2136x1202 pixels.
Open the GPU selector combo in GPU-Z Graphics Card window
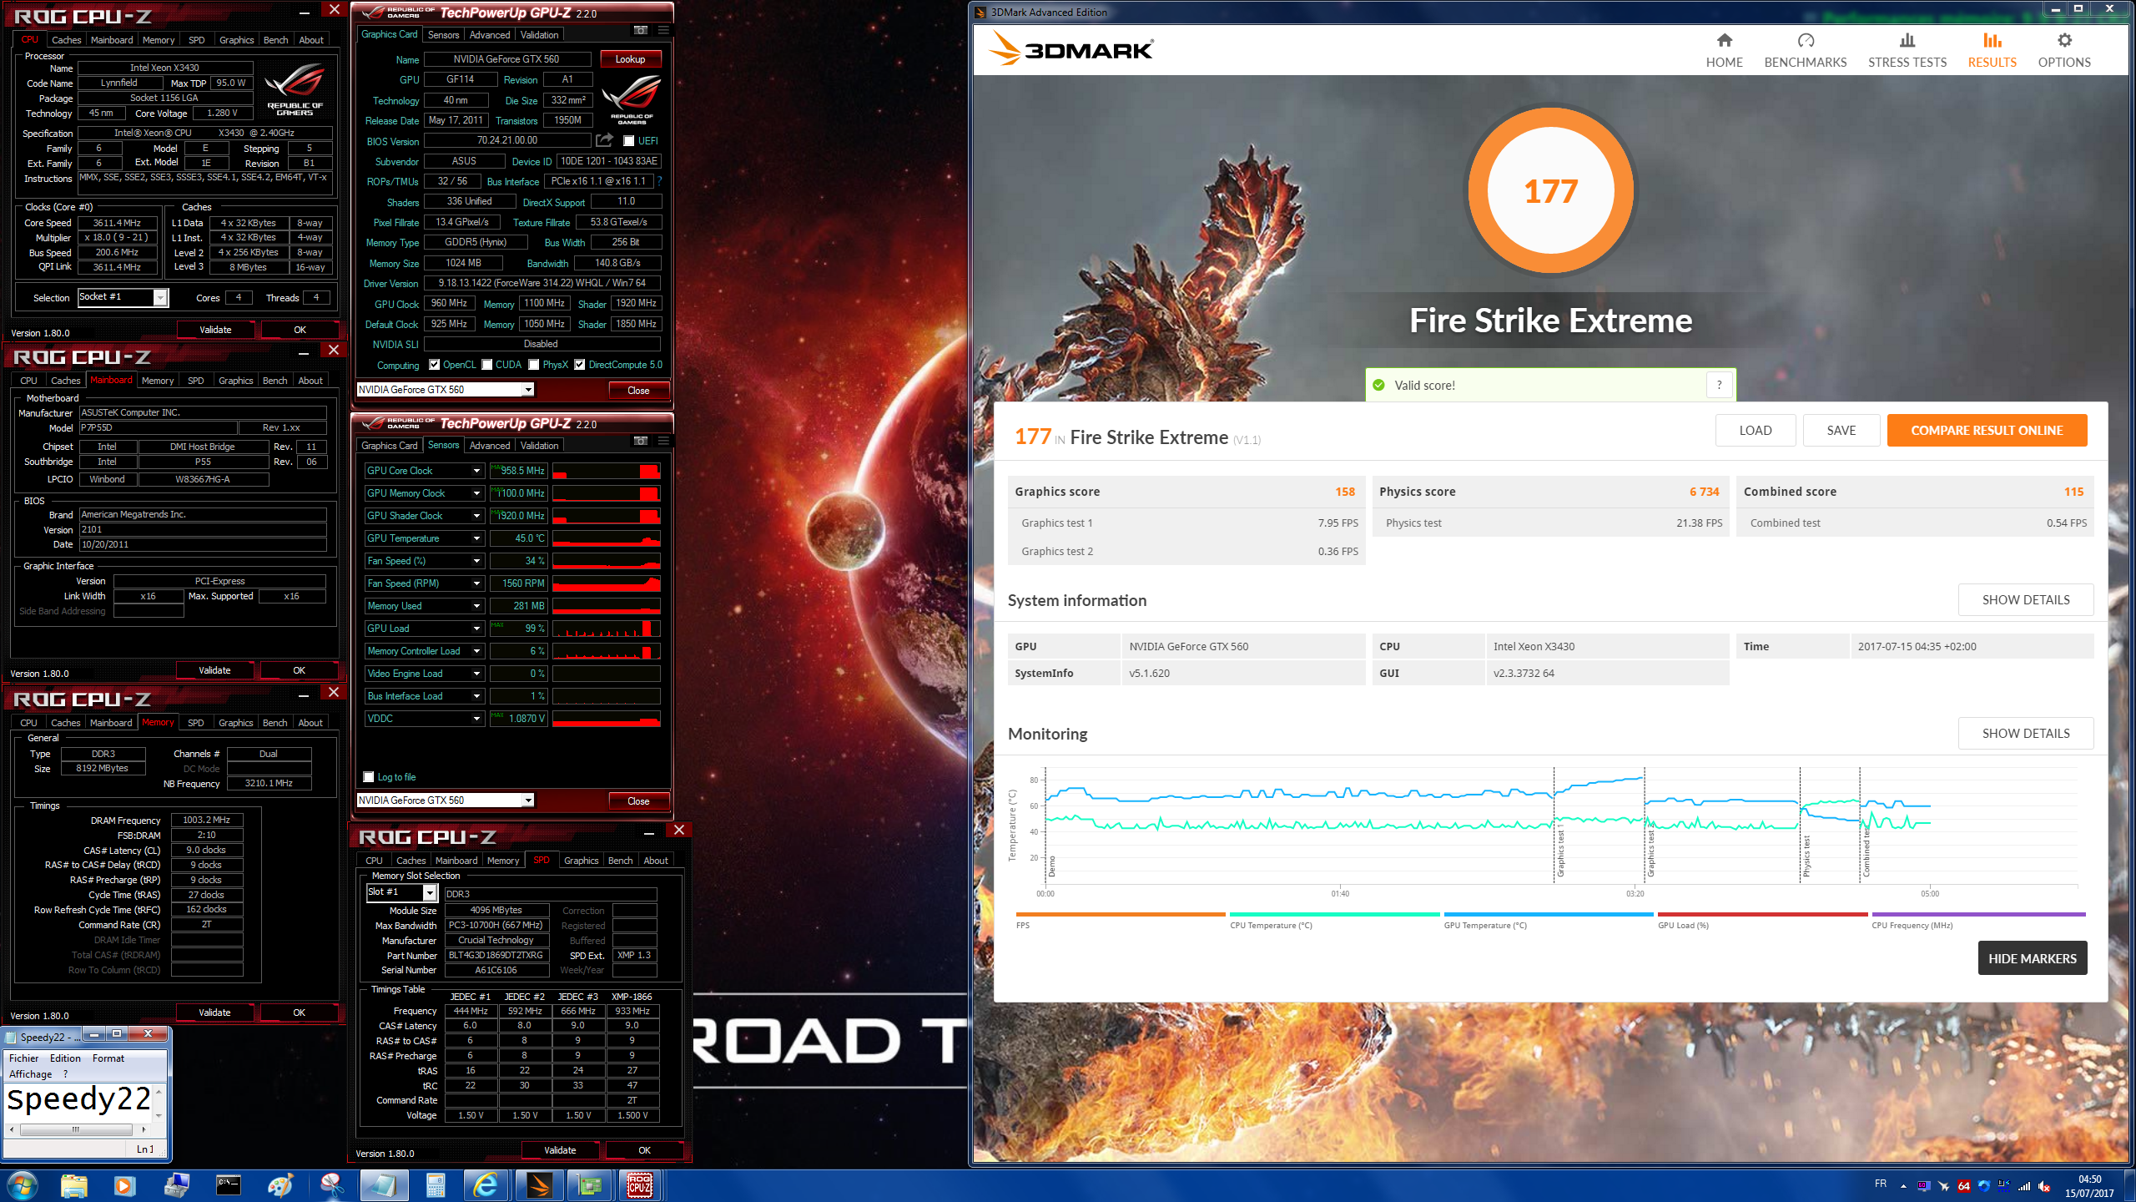445,390
